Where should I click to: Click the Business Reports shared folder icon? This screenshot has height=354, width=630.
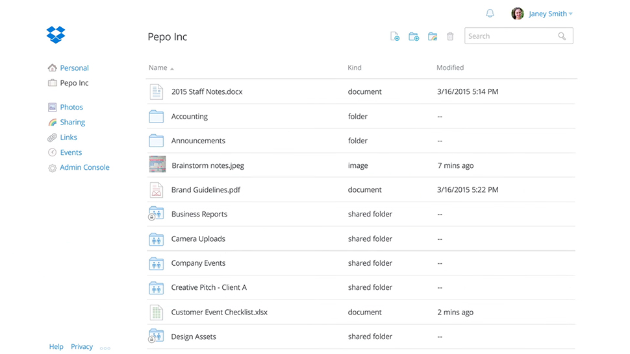pos(156,214)
